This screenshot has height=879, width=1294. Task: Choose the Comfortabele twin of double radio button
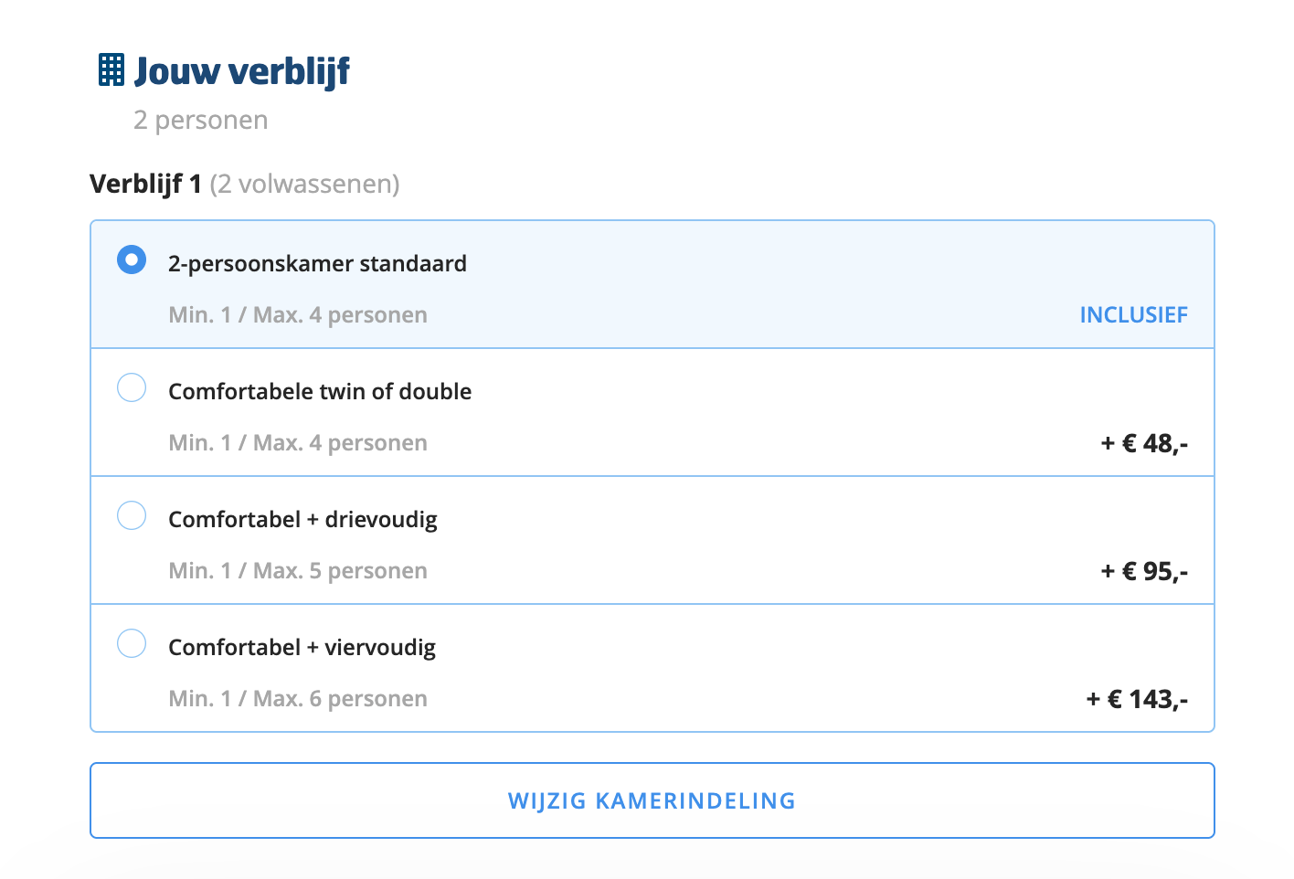pos(132,387)
